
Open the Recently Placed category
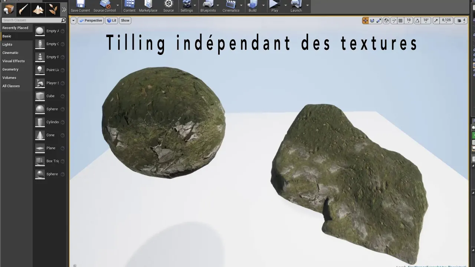pyautogui.click(x=16, y=28)
